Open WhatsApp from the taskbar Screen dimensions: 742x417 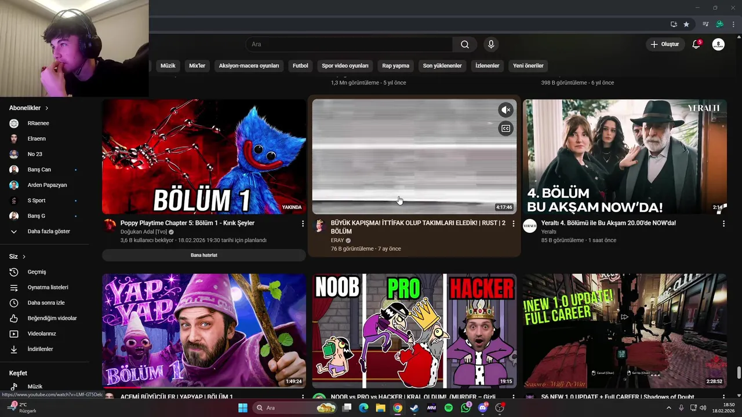click(x=466, y=408)
